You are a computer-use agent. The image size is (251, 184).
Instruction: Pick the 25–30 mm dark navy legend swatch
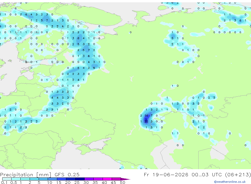pyautogui.click(x=80, y=179)
